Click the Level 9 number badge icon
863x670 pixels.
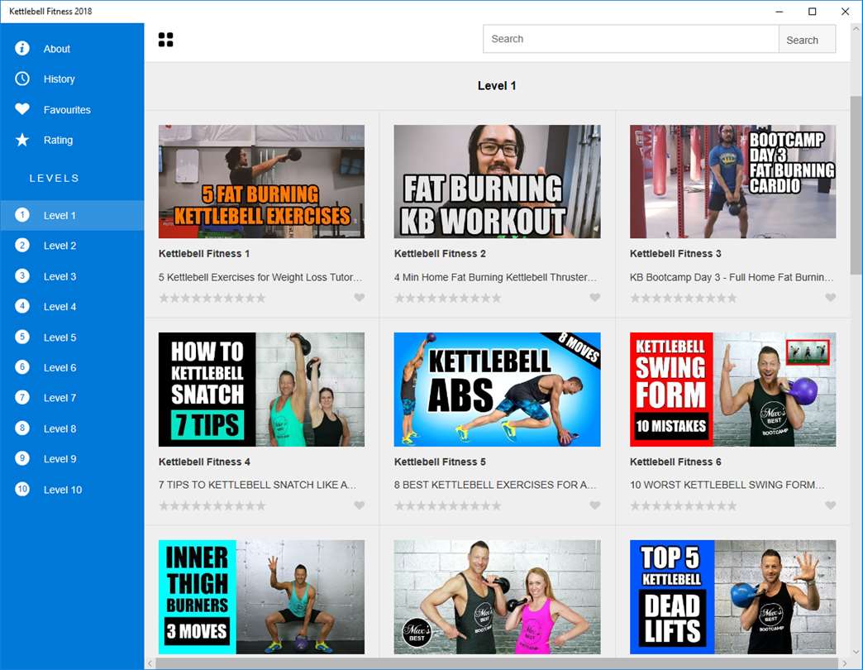[x=22, y=458]
